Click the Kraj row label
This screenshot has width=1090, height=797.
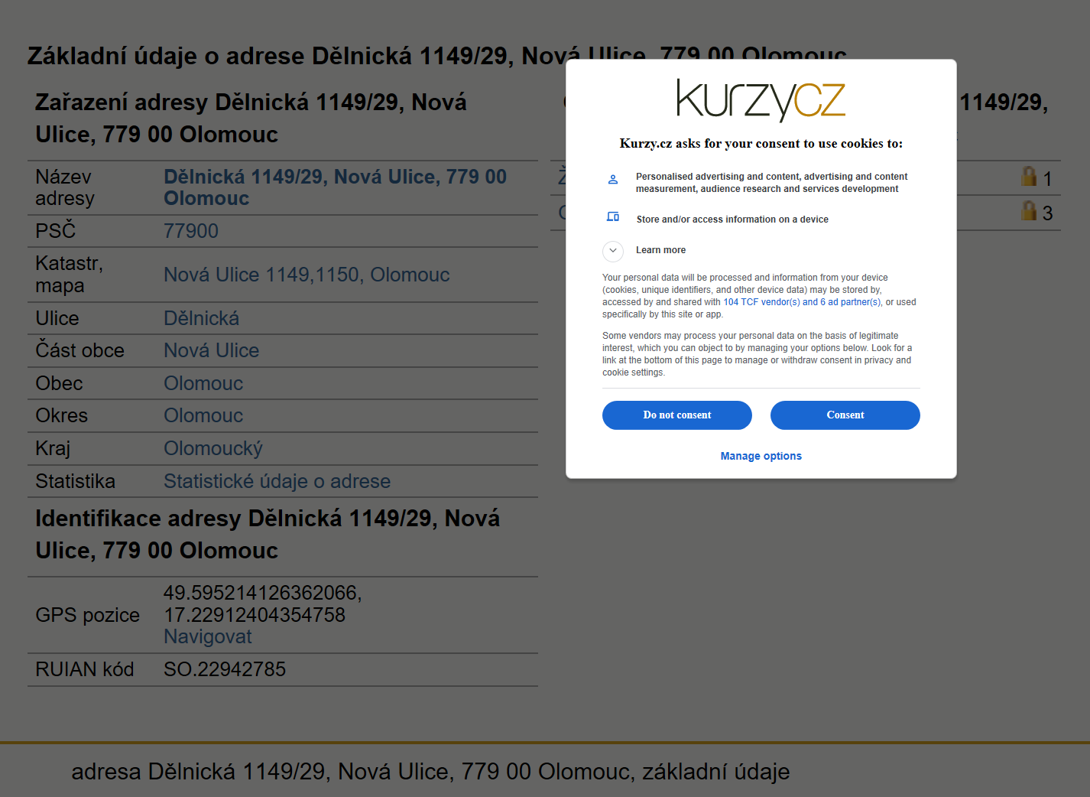(53, 448)
